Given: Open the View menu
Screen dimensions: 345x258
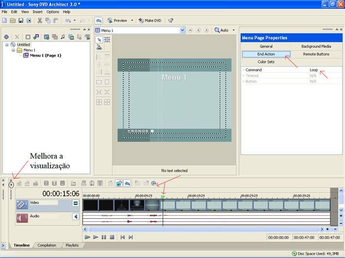Looking at the screenshot, I should coord(25,12).
